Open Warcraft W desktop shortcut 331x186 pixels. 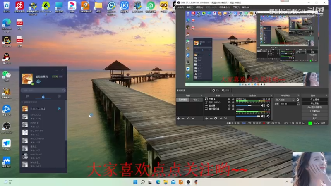pos(7,93)
